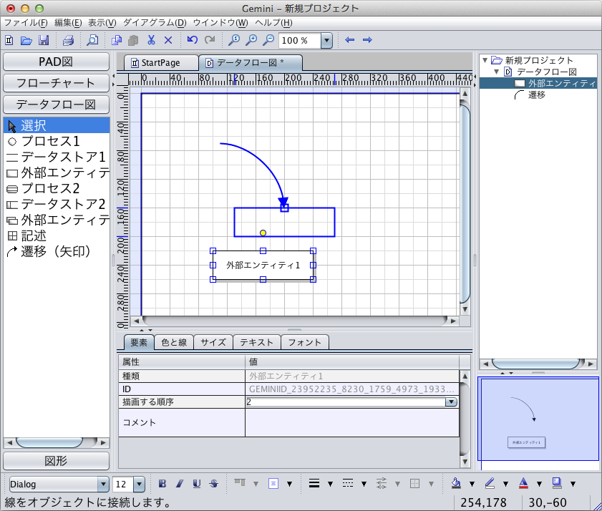The image size is (602, 511).
Task: Apply the line color pen
Action: point(490,483)
